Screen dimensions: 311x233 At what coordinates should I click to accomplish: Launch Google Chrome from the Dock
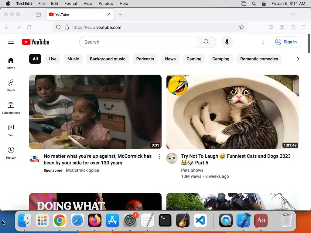[60, 220]
